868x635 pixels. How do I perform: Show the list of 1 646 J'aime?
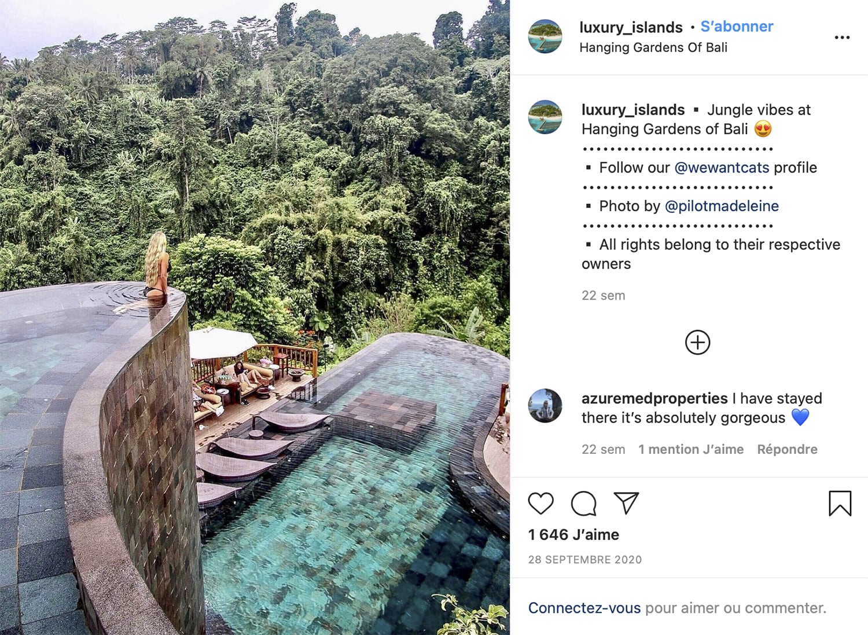pyautogui.click(x=573, y=535)
